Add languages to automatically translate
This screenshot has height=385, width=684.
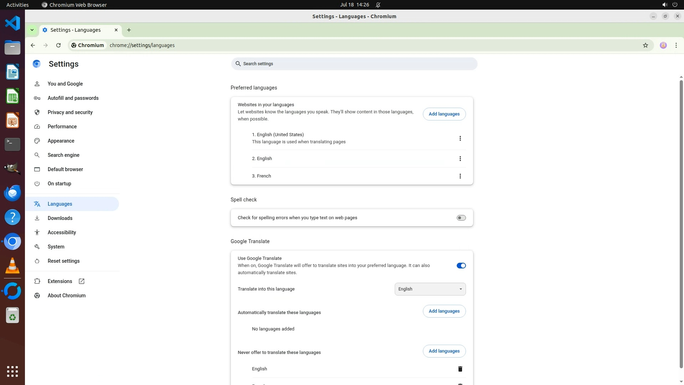(444, 311)
